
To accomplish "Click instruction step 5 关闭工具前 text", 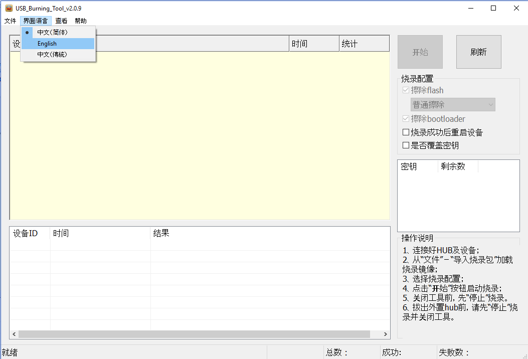I will coord(456,298).
